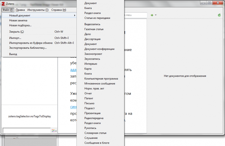Screen dimensions: 225x146
Task: Choose Сообщение в блоге item type
Action: click(97, 143)
